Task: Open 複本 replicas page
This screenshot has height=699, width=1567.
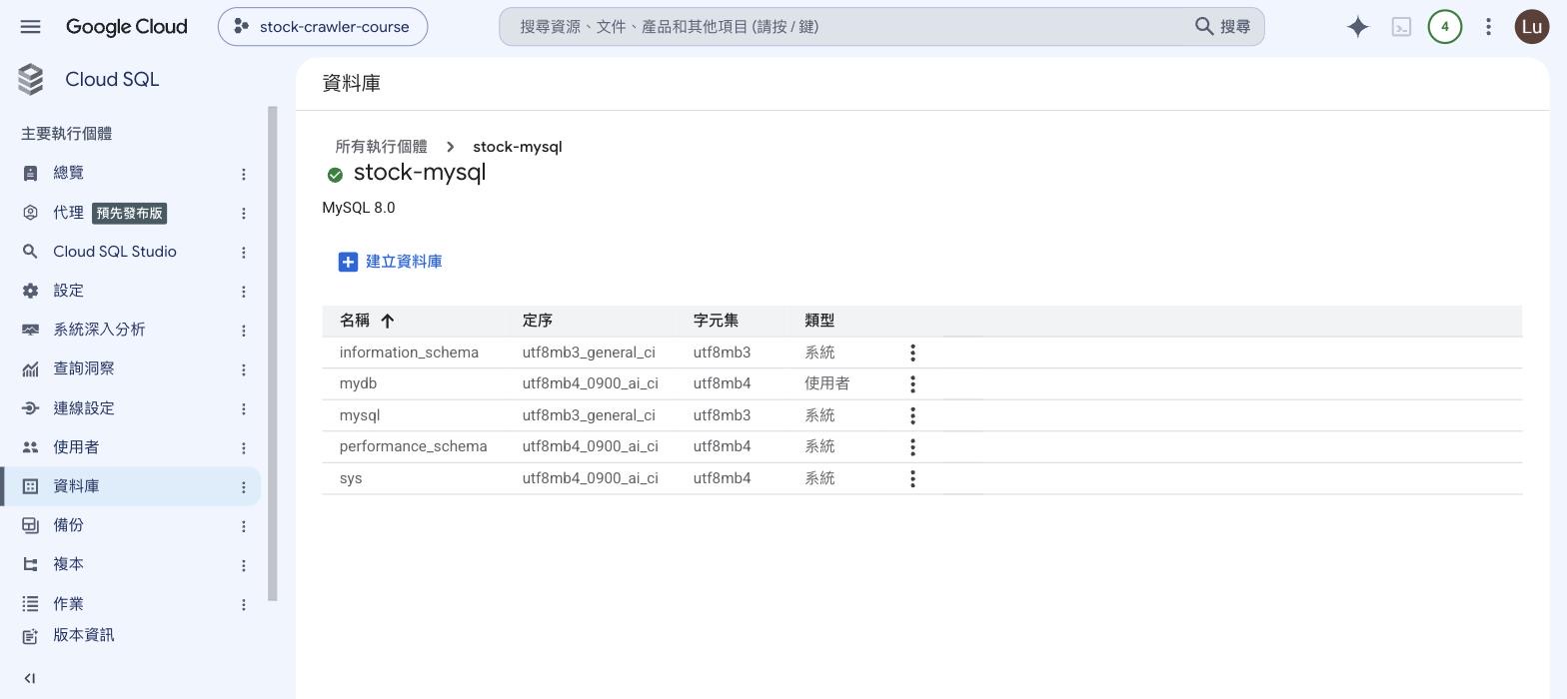Action: click(x=68, y=564)
